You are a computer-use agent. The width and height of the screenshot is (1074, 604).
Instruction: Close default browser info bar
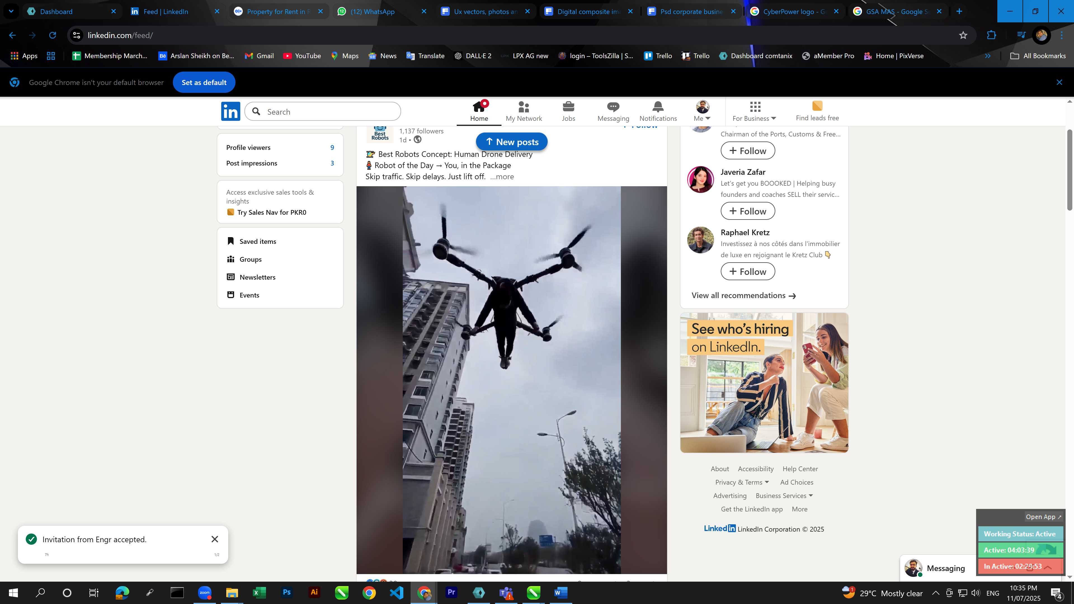1059,82
